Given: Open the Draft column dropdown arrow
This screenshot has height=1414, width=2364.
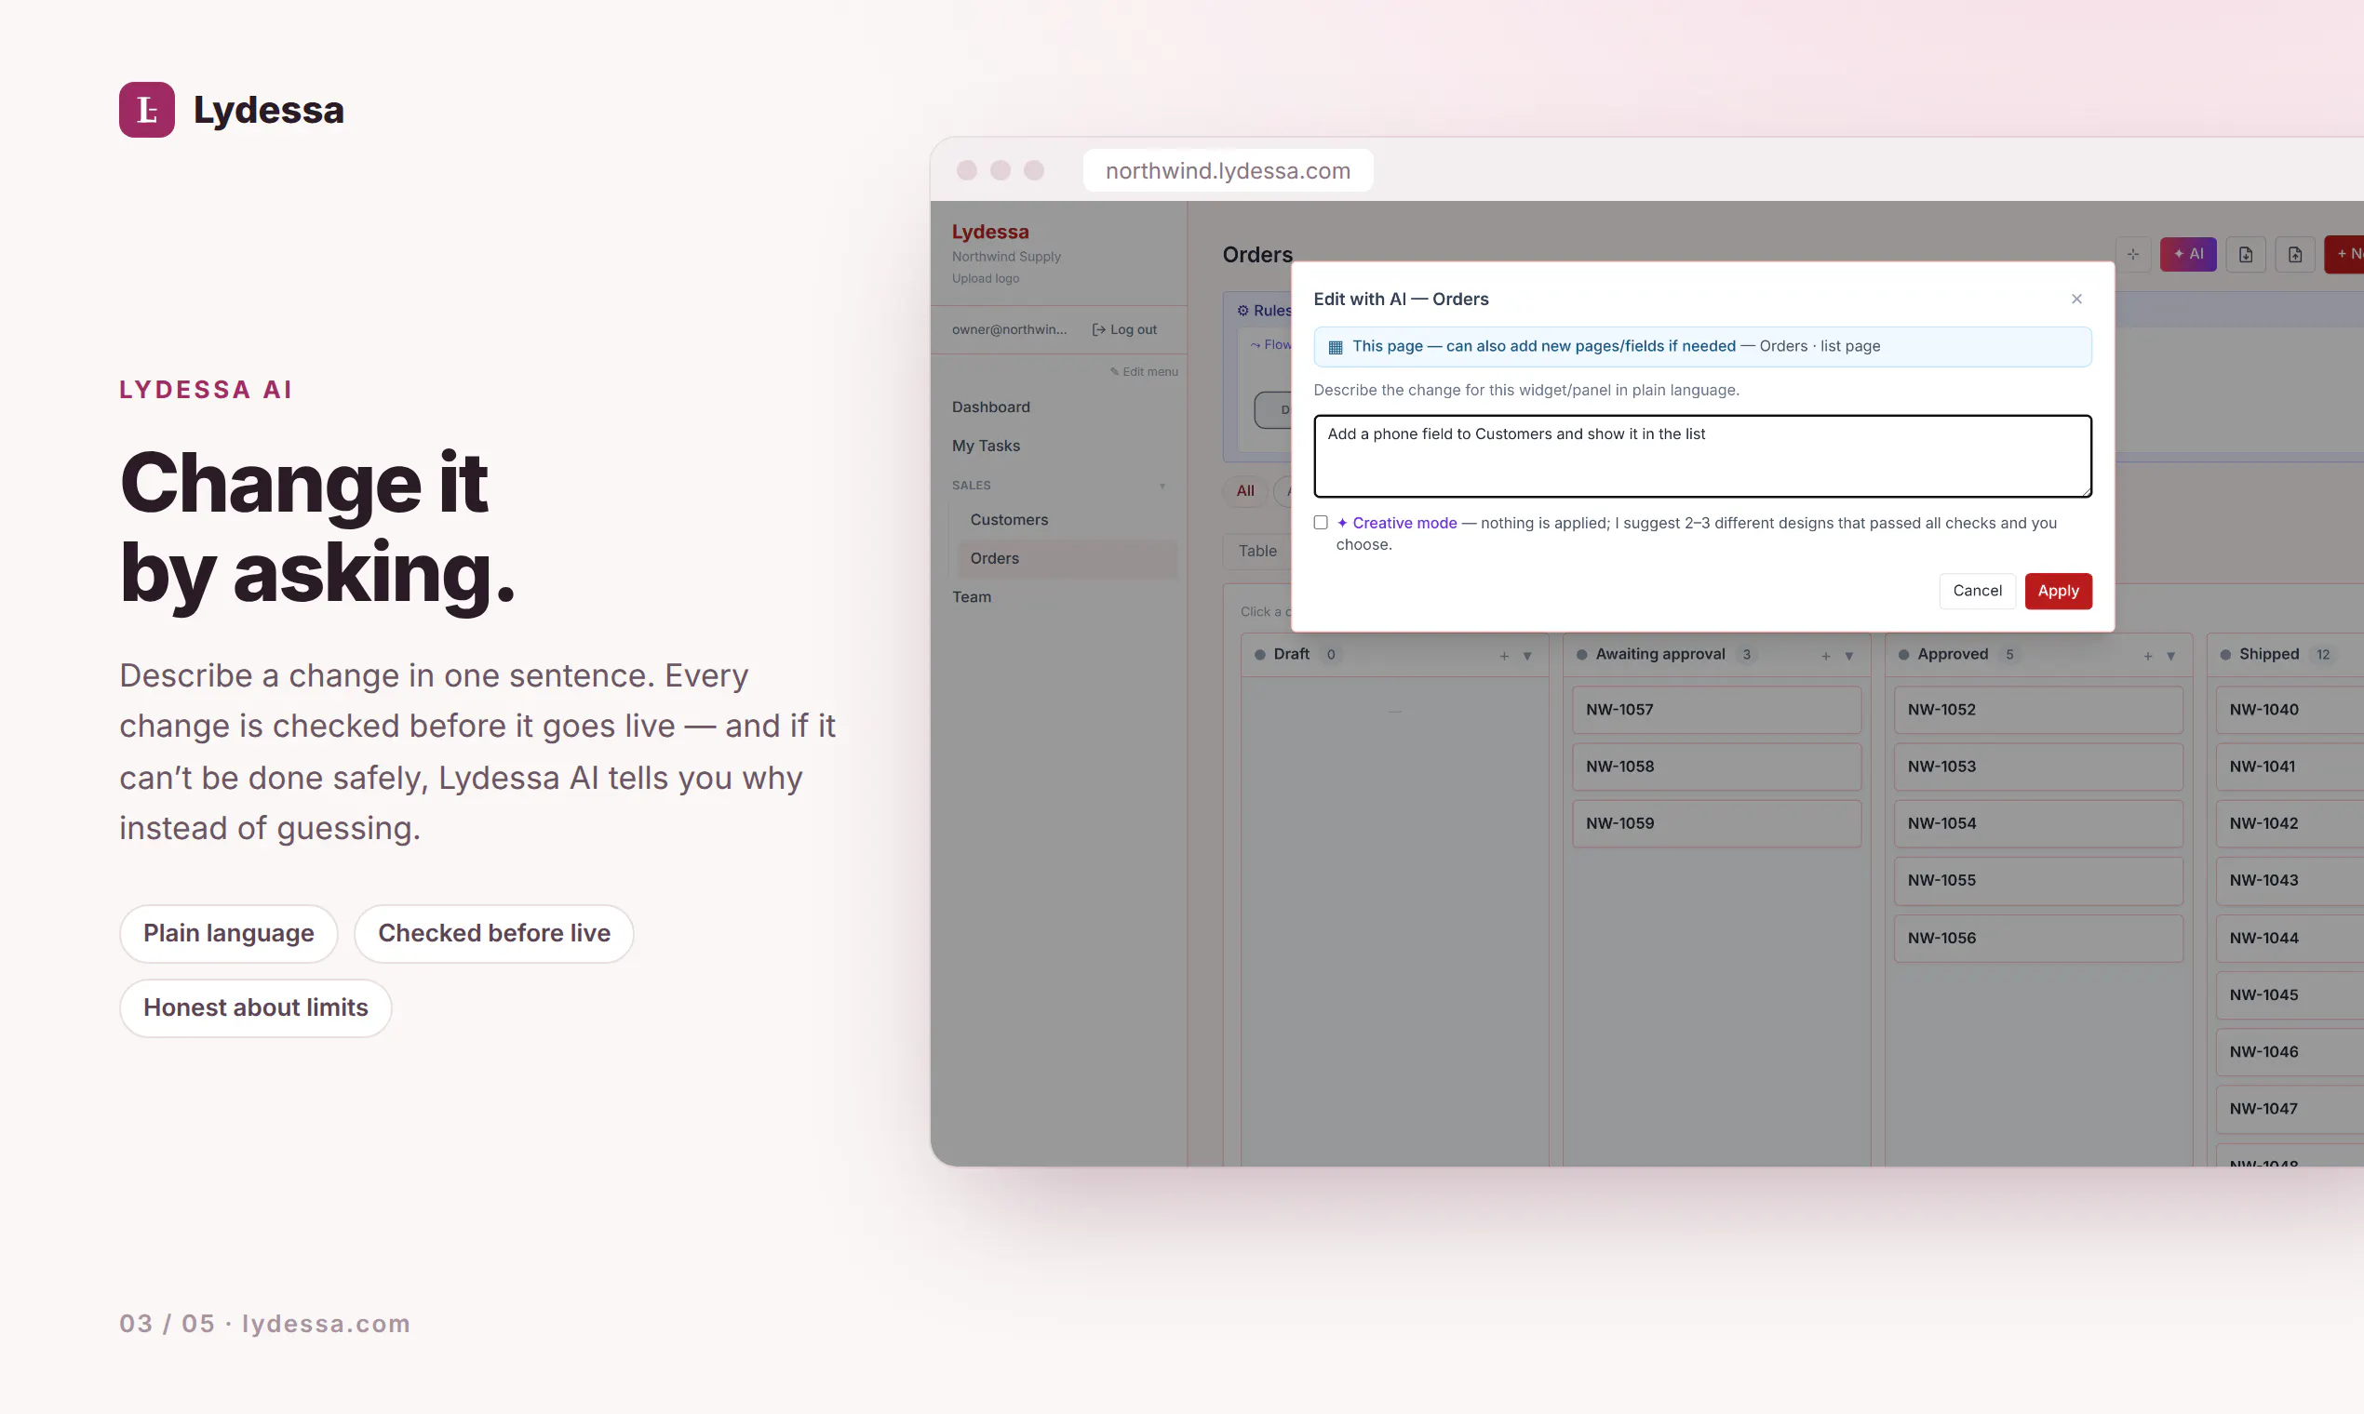Looking at the screenshot, I should 1527,656.
